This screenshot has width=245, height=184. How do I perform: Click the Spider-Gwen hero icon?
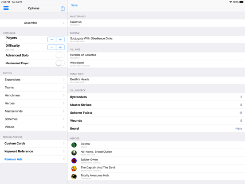74,161
